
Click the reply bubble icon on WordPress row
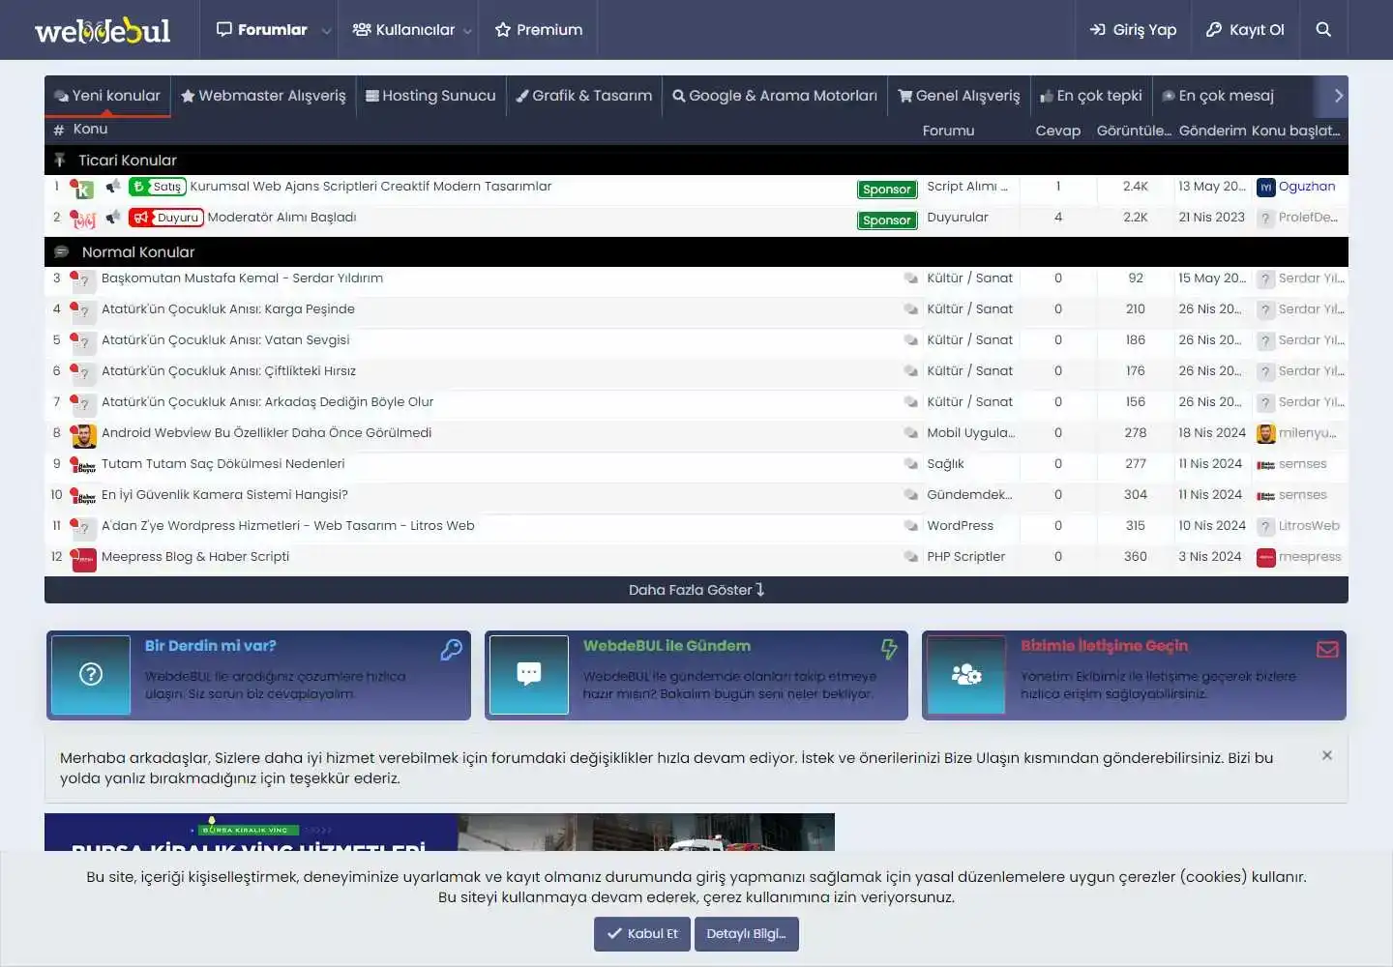click(910, 526)
